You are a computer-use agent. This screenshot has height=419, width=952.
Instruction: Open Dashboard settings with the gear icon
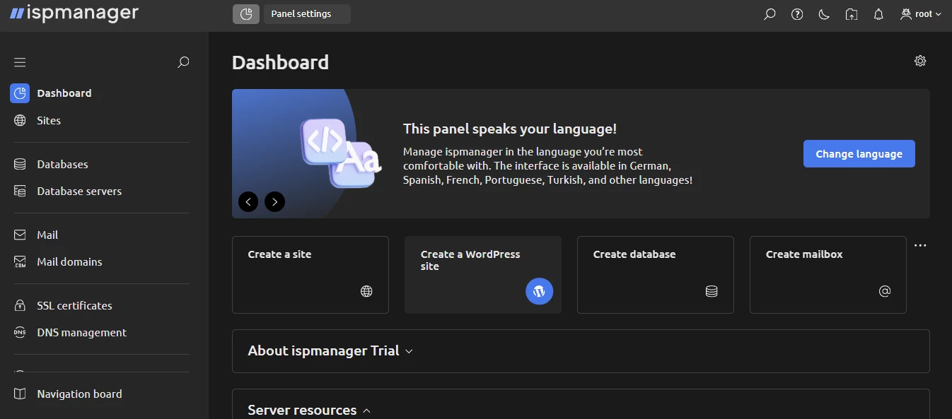(919, 61)
